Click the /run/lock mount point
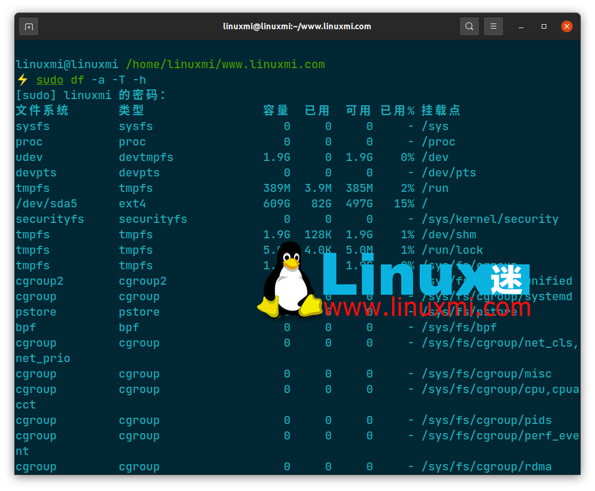Screen dimensions: 595x491 click(452, 250)
